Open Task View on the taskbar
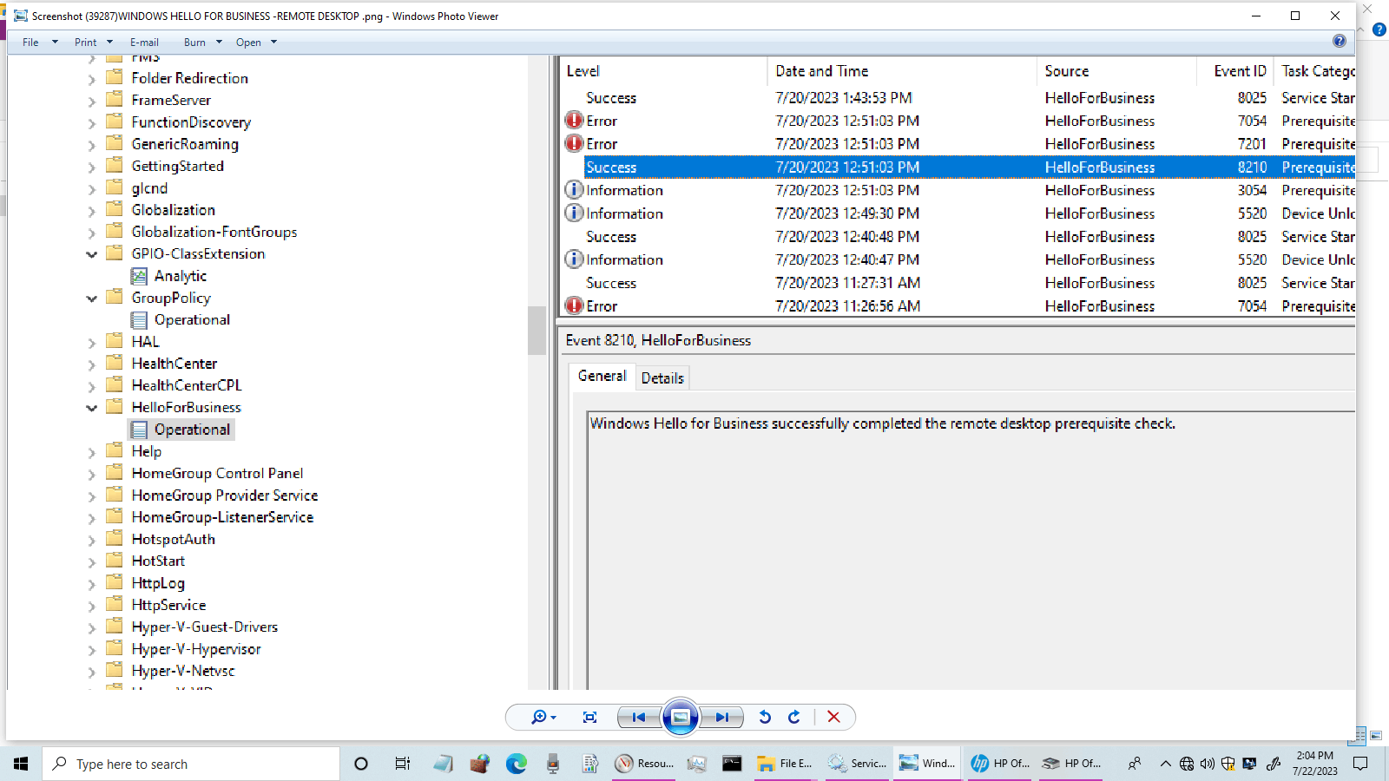1389x781 pixels. point(402,764)
